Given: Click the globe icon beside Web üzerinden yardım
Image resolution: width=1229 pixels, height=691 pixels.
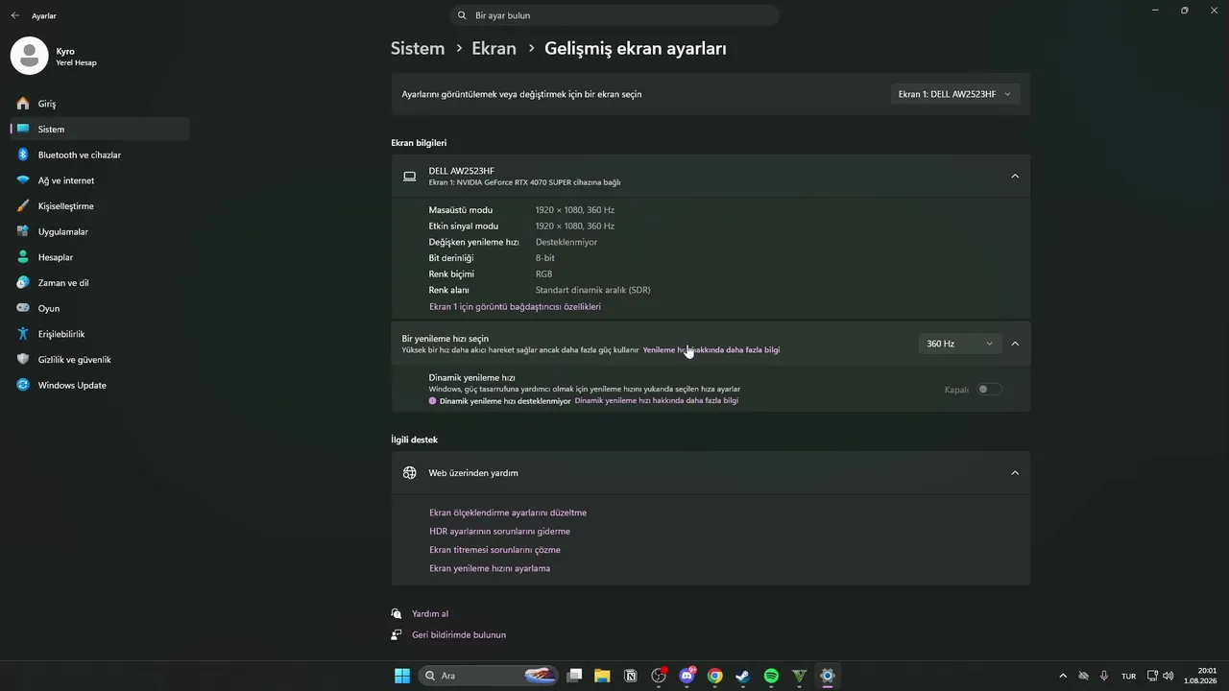Looking at the screenshot, I should 410,473.
